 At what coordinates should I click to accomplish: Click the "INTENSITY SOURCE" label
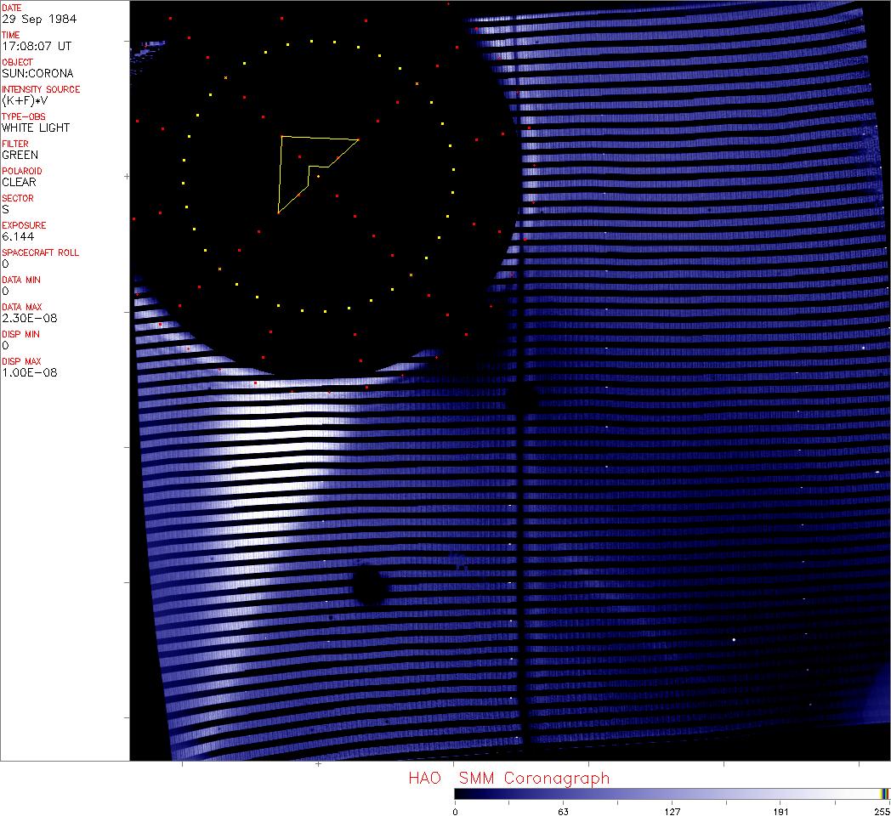(41, 89)
